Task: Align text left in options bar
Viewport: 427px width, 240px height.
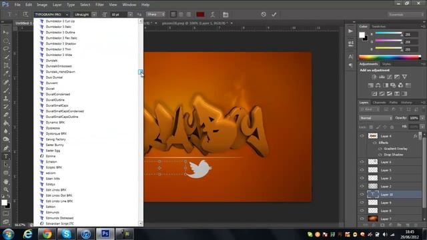Action: (173, 15)
